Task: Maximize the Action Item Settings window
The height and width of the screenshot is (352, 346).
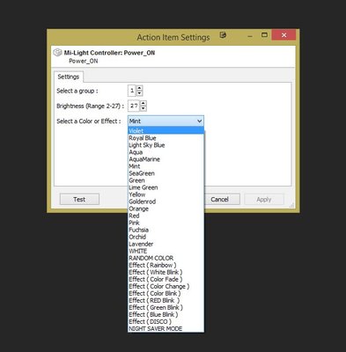Action: (x=264, y=35)
